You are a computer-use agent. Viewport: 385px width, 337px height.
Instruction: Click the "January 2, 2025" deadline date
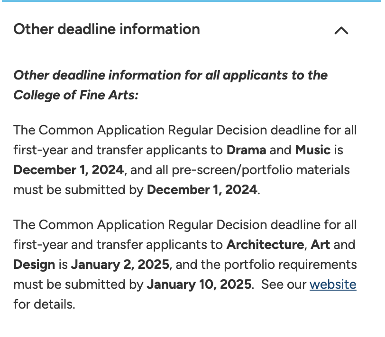[x=120, y=265]
